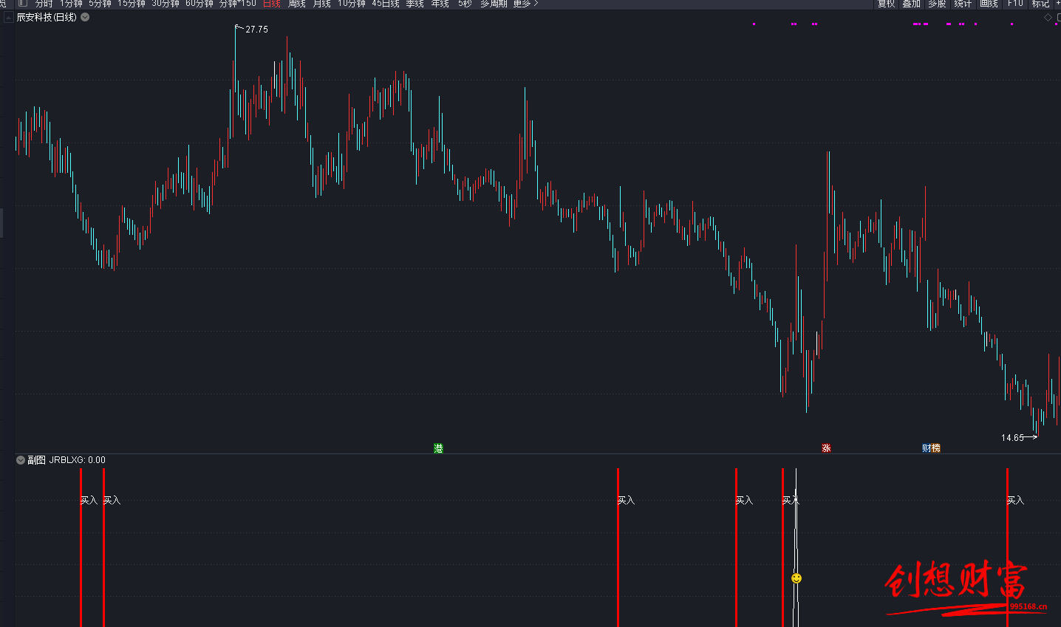
Task: Click the yellow smiley face indicator icon
Action: 796,578
